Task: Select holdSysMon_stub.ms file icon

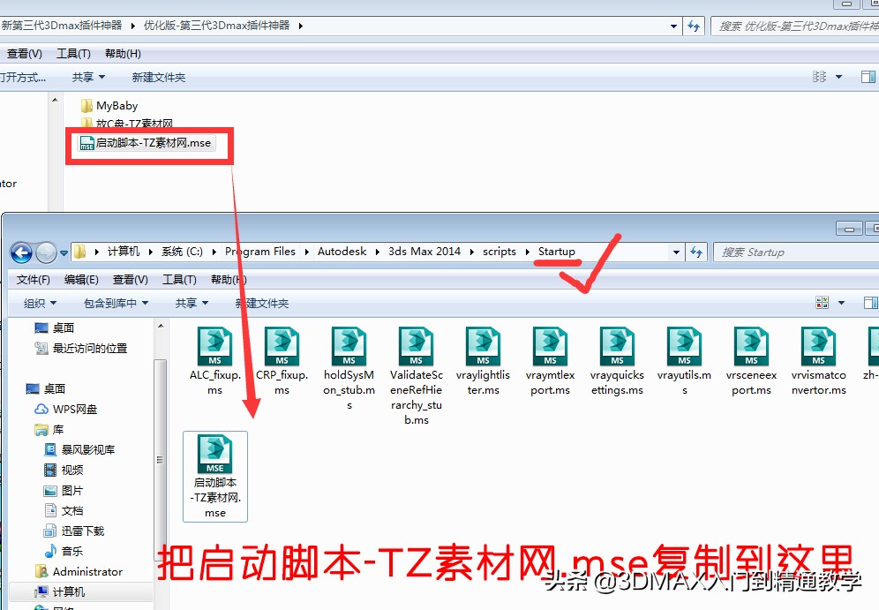Action: point(349,346)
